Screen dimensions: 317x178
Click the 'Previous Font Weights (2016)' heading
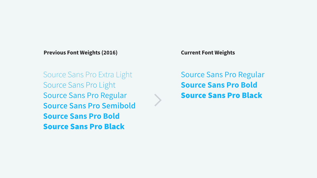(x=80, y=53)
